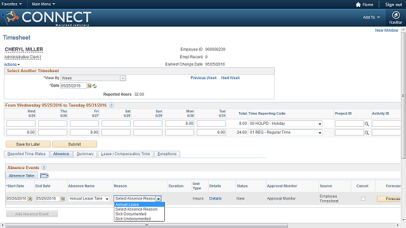Click Regular Time row Project ID field
The image size is (406, 228).
pos(350,132)
